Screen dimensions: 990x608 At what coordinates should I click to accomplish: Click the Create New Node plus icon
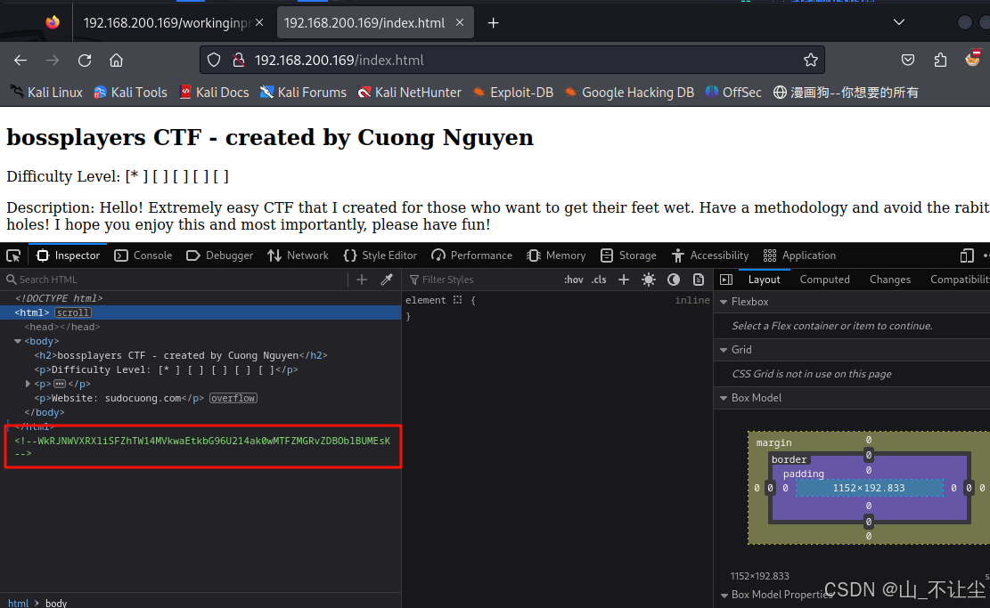[x=362, y=279]
